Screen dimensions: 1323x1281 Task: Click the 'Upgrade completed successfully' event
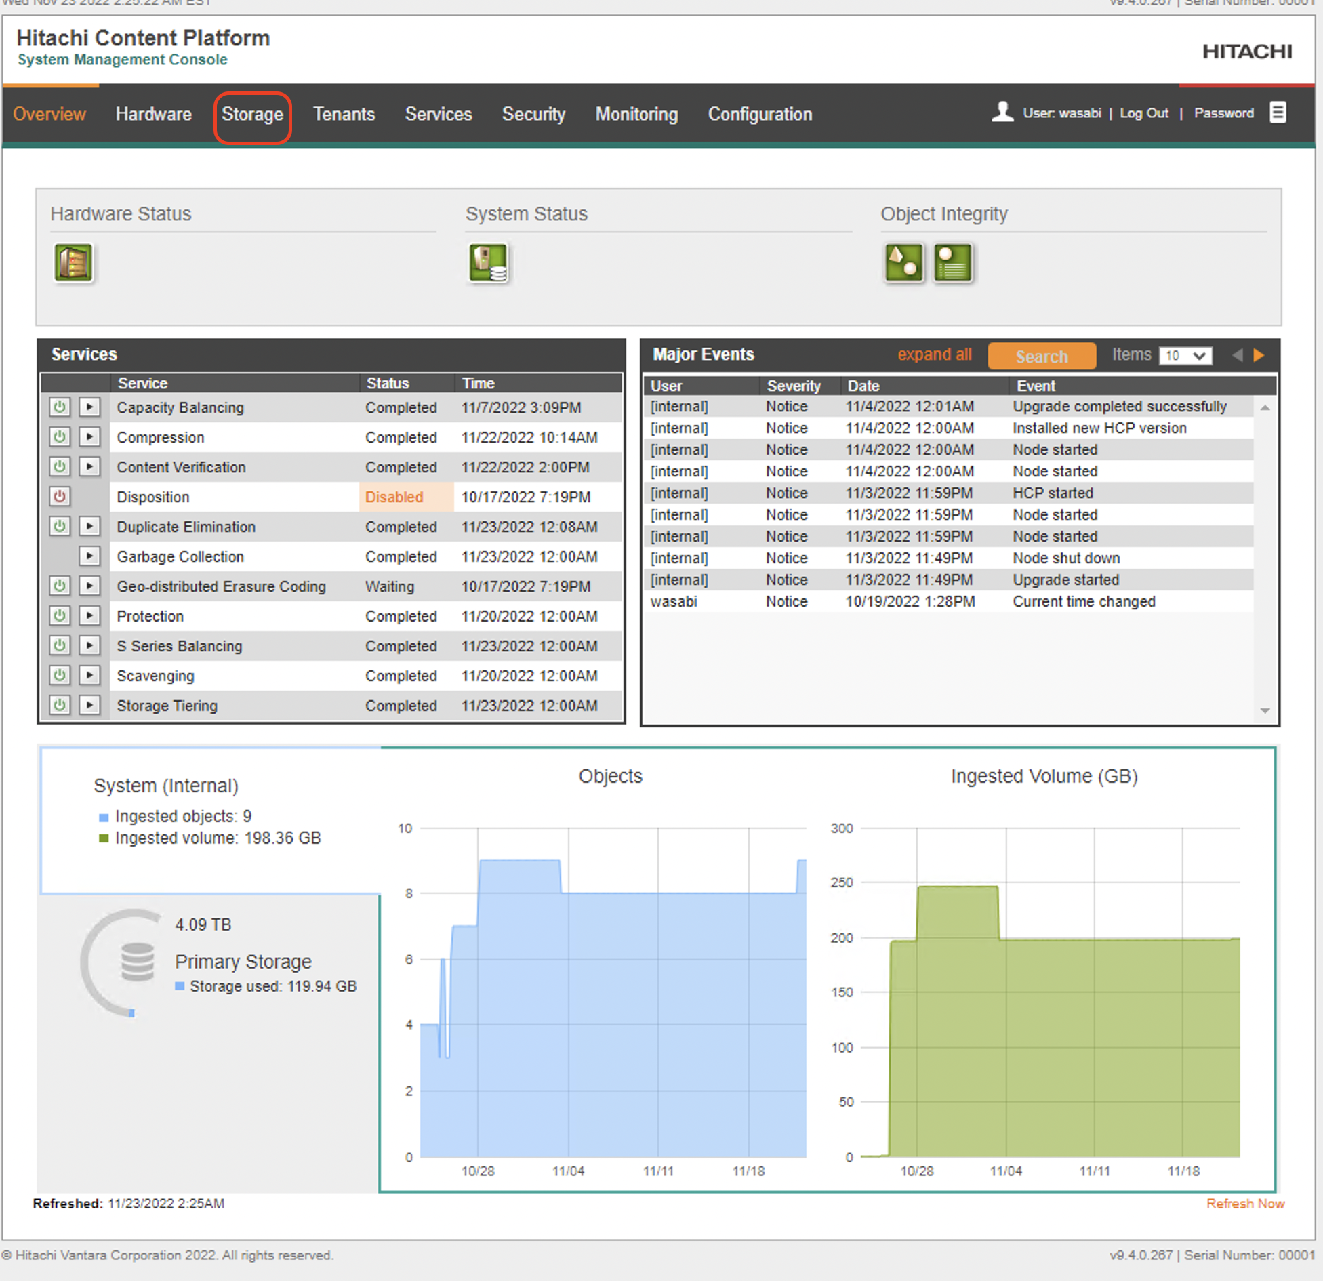[x=1120, y=407]
